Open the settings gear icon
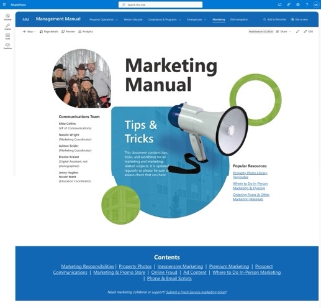The image size is (321, 308). pyautogui.click(x=298, y=4)
